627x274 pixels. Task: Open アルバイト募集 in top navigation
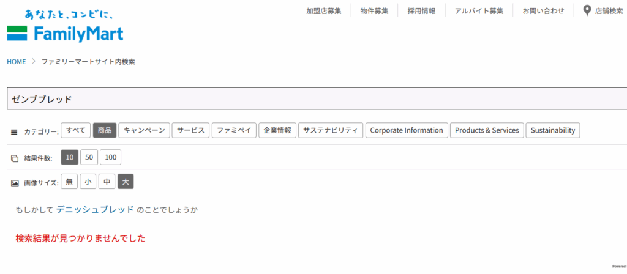pos(479,11)
